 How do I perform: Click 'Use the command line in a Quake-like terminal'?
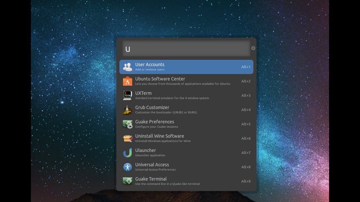167,184
